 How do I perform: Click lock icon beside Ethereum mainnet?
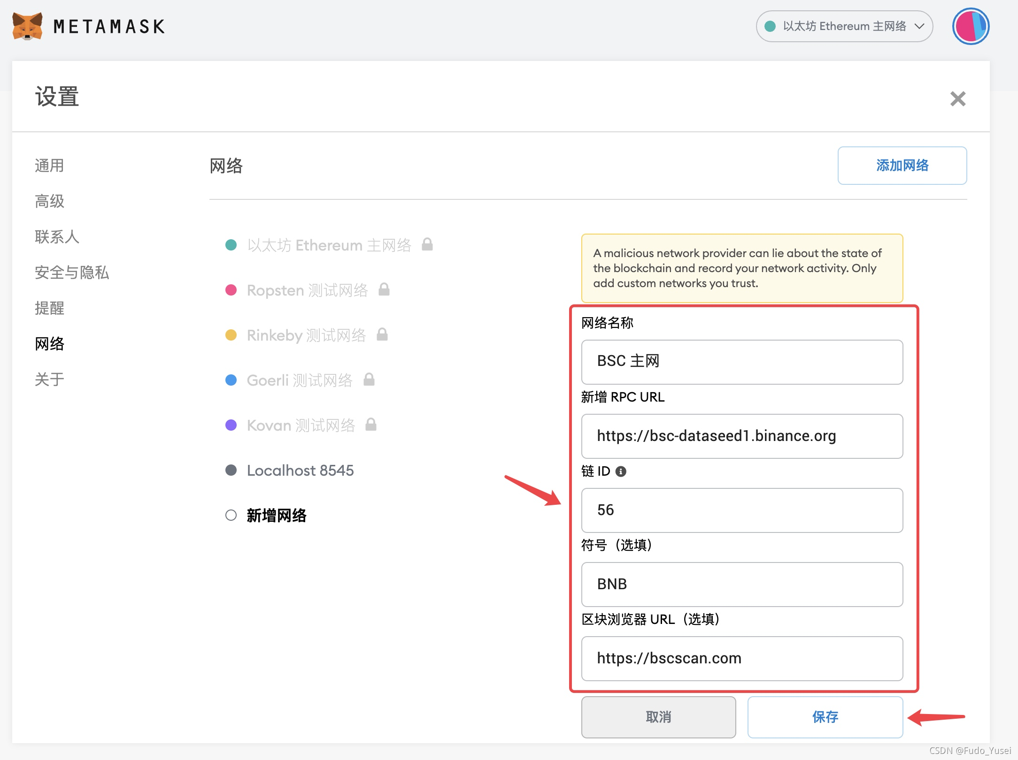tap(427, 244)
